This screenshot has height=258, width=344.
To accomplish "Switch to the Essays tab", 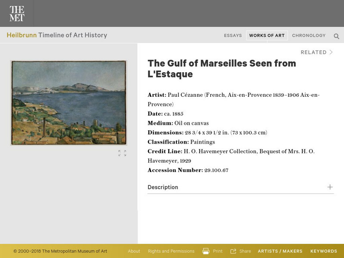I will [x=233, y=36].
